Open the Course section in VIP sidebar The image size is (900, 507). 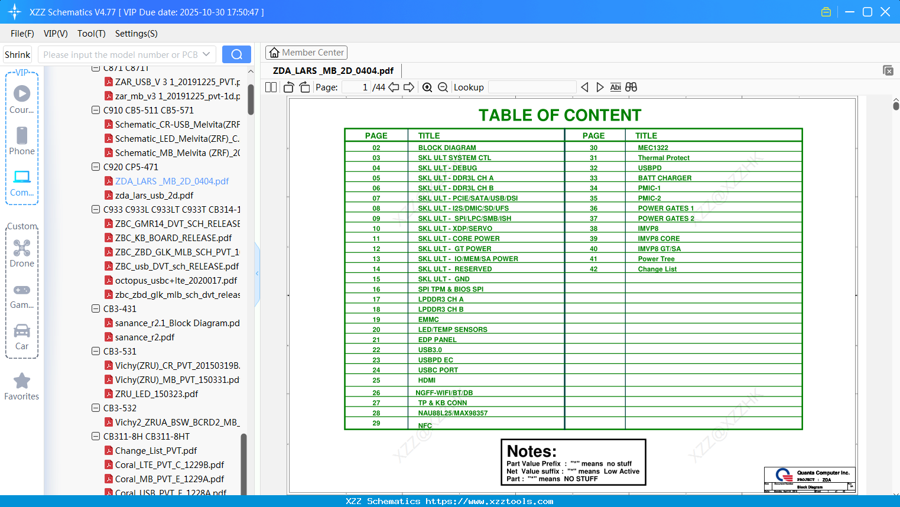[x=22, y=99]
